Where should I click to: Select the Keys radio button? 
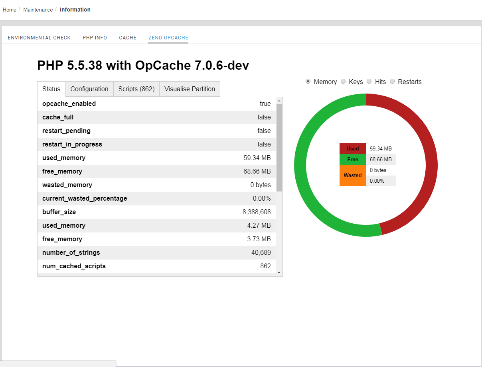tap(343, 82)
